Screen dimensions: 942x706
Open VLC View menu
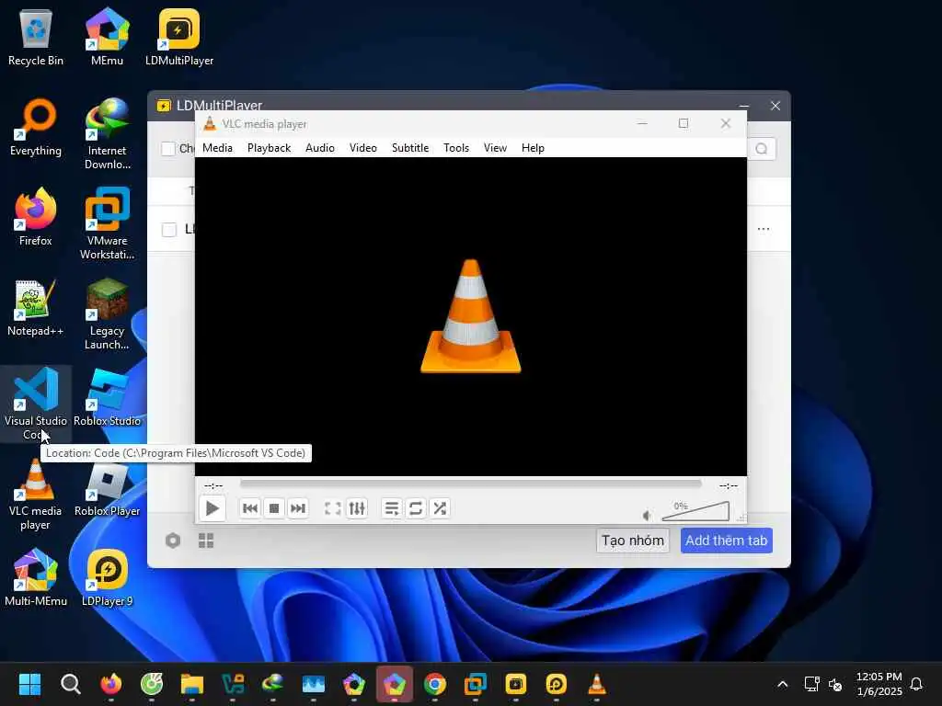pyautogui.click(x=495, y=148)
